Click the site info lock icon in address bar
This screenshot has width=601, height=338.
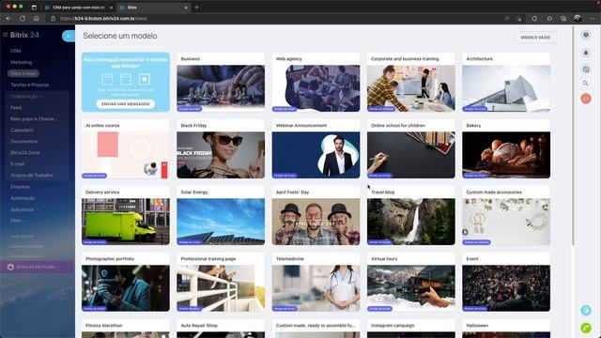[54, 19]
